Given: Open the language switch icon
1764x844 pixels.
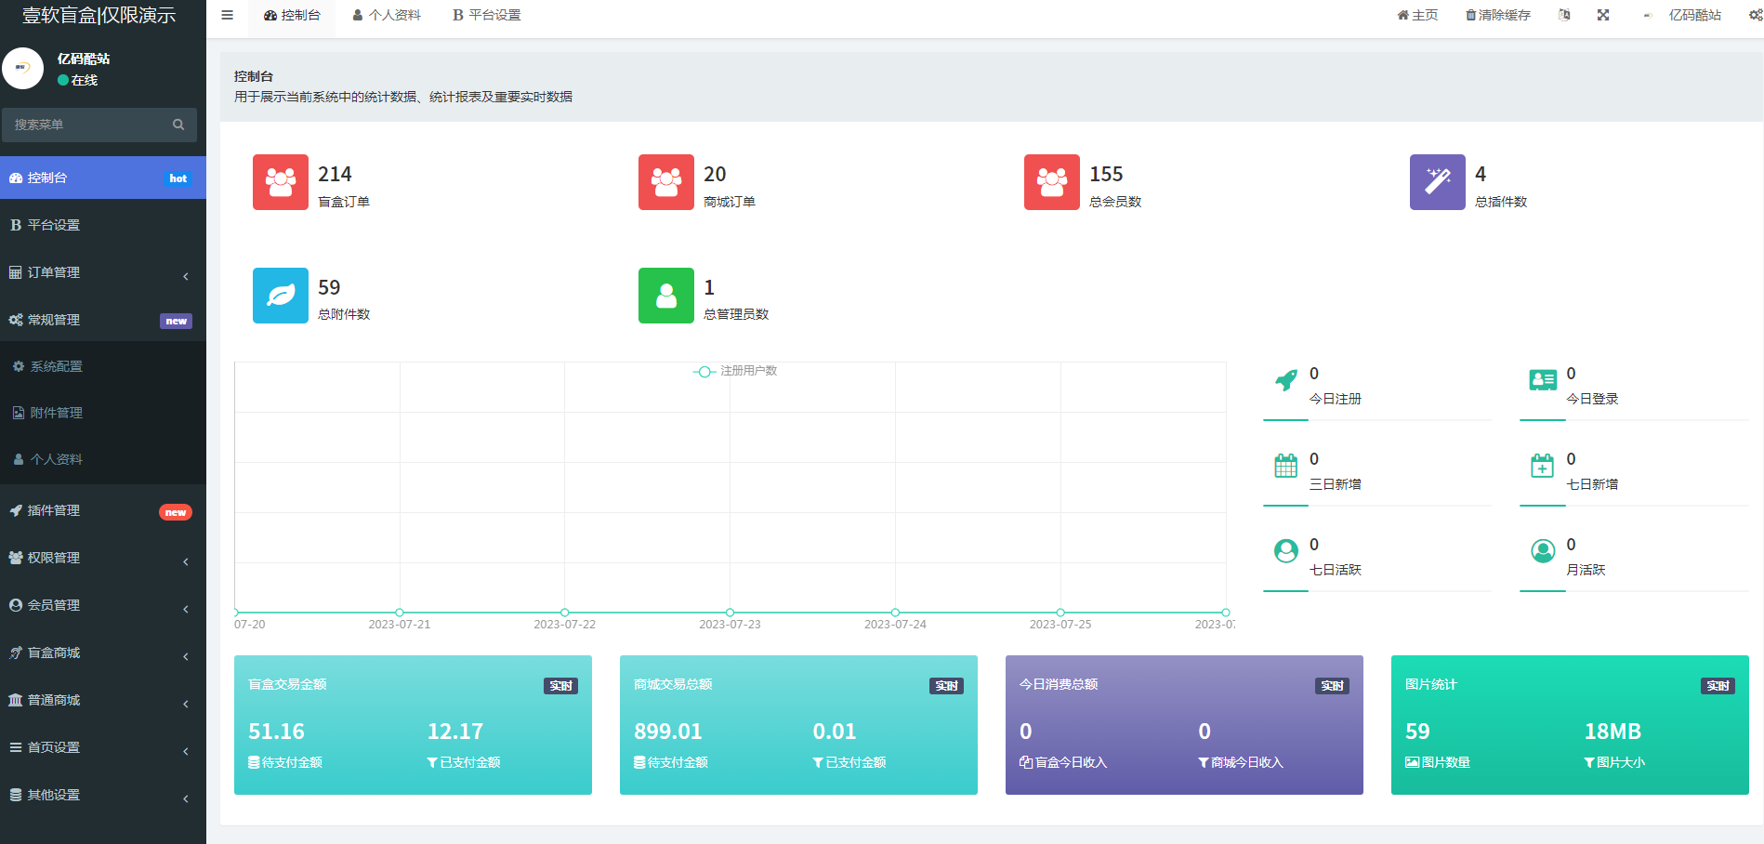Looking at the screenshot, I should click(1564, 15).
